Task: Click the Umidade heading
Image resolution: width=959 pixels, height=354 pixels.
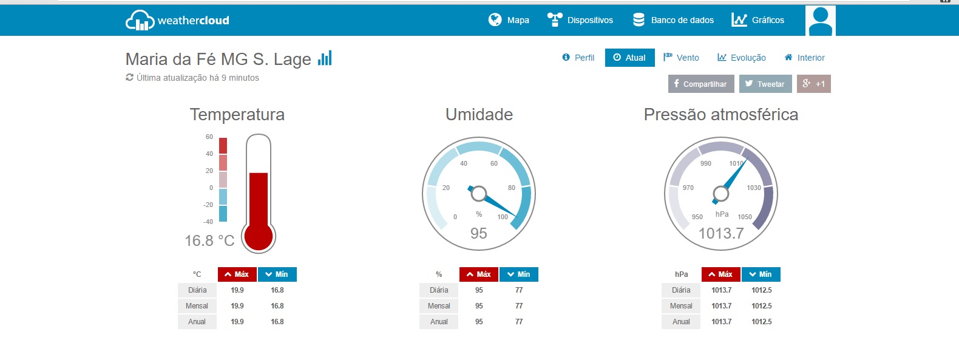Action: point(479,114)
